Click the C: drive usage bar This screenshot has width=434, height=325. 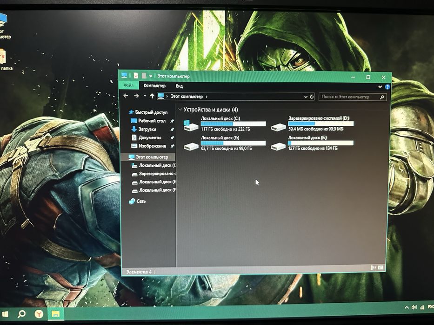233,124
